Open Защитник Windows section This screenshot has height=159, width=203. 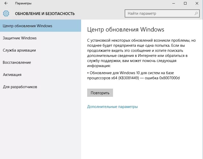41,38
